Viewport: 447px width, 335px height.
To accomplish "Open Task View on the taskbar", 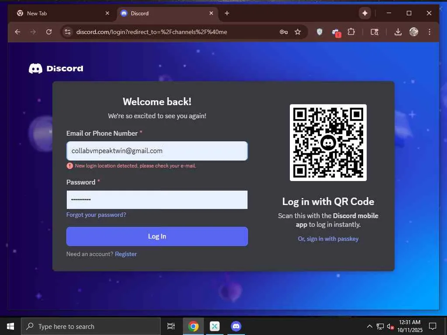I will click(x=171, y=326).
